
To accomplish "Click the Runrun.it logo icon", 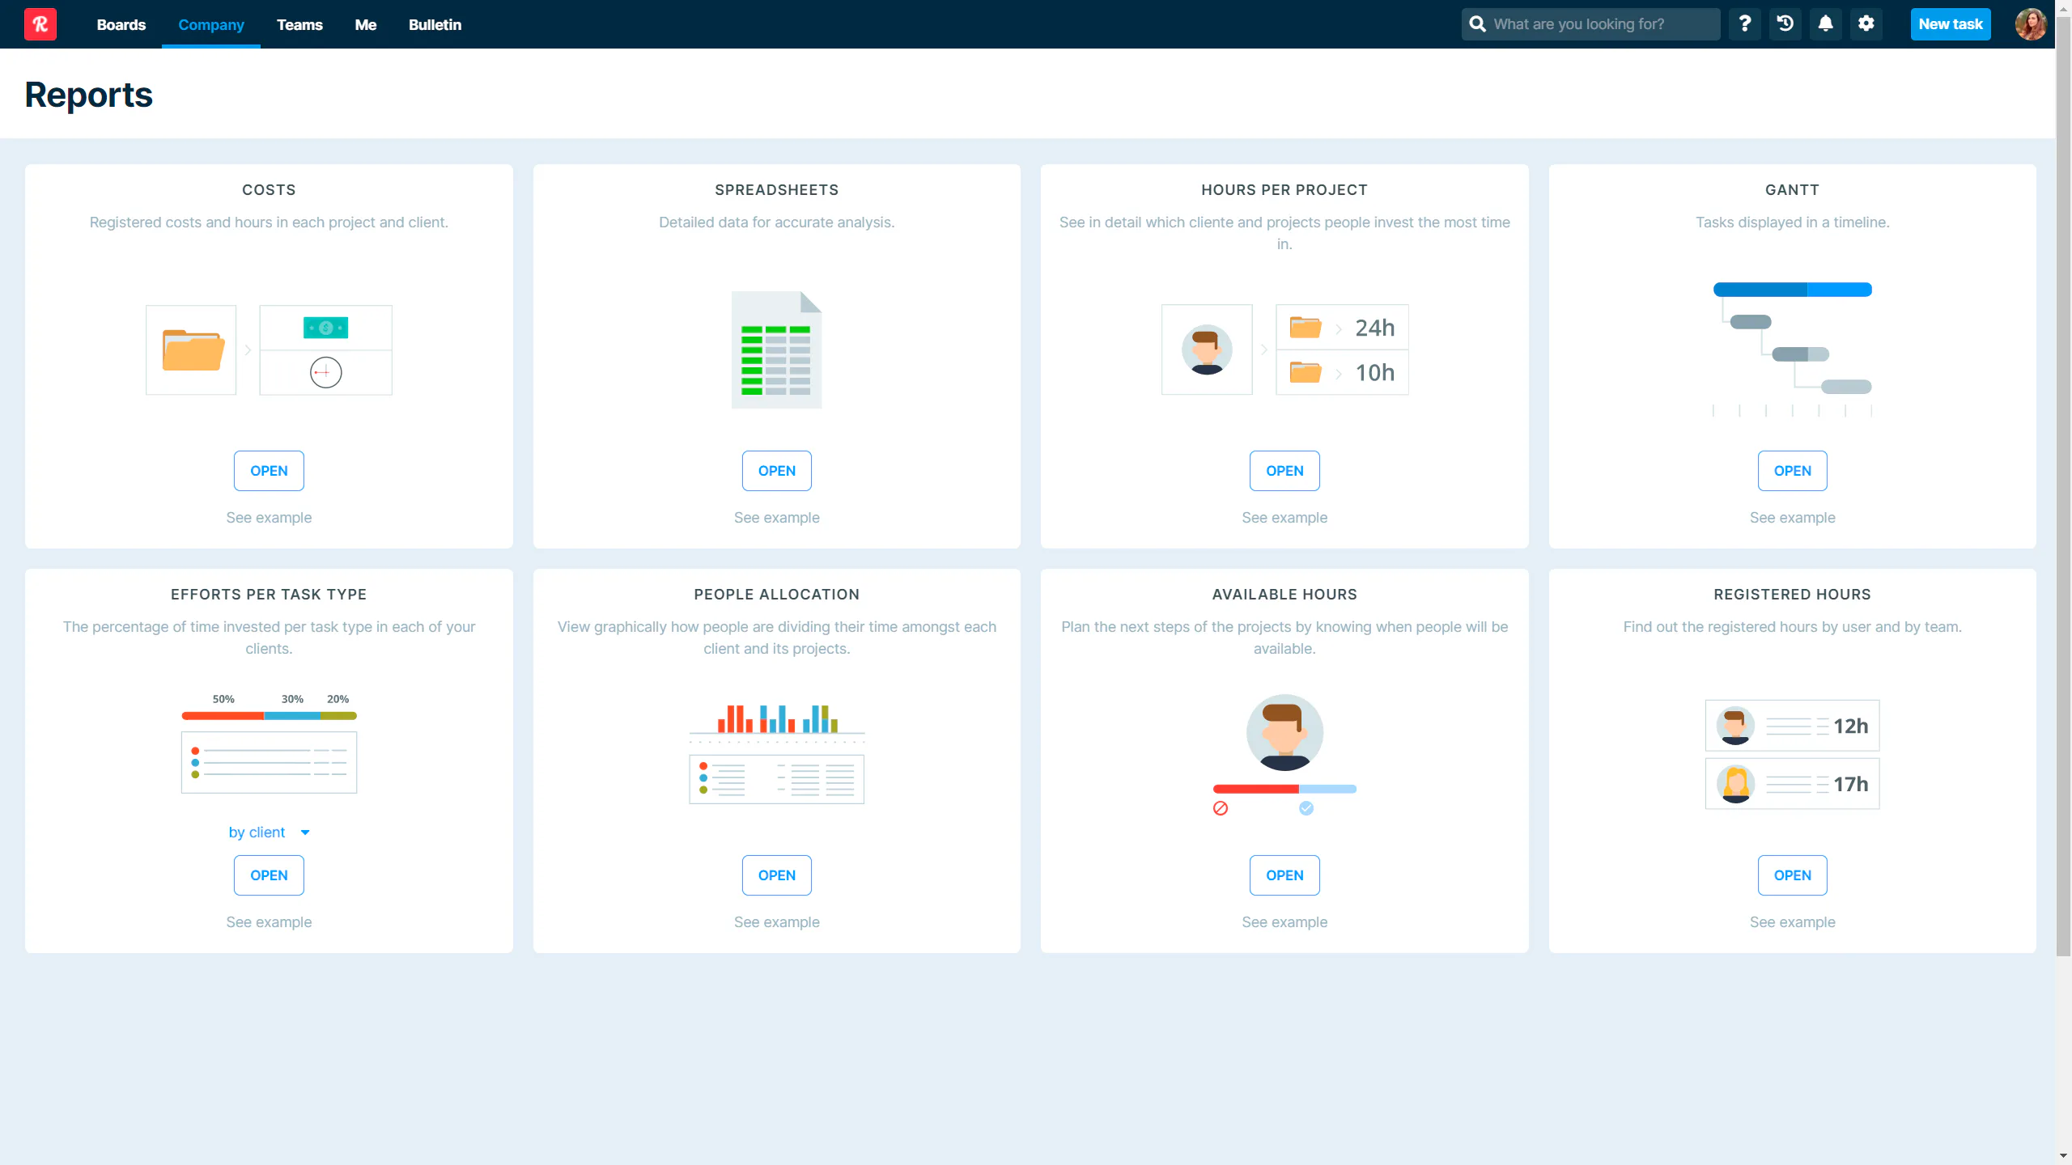I will pyautogui.click(x=40, y=24).
